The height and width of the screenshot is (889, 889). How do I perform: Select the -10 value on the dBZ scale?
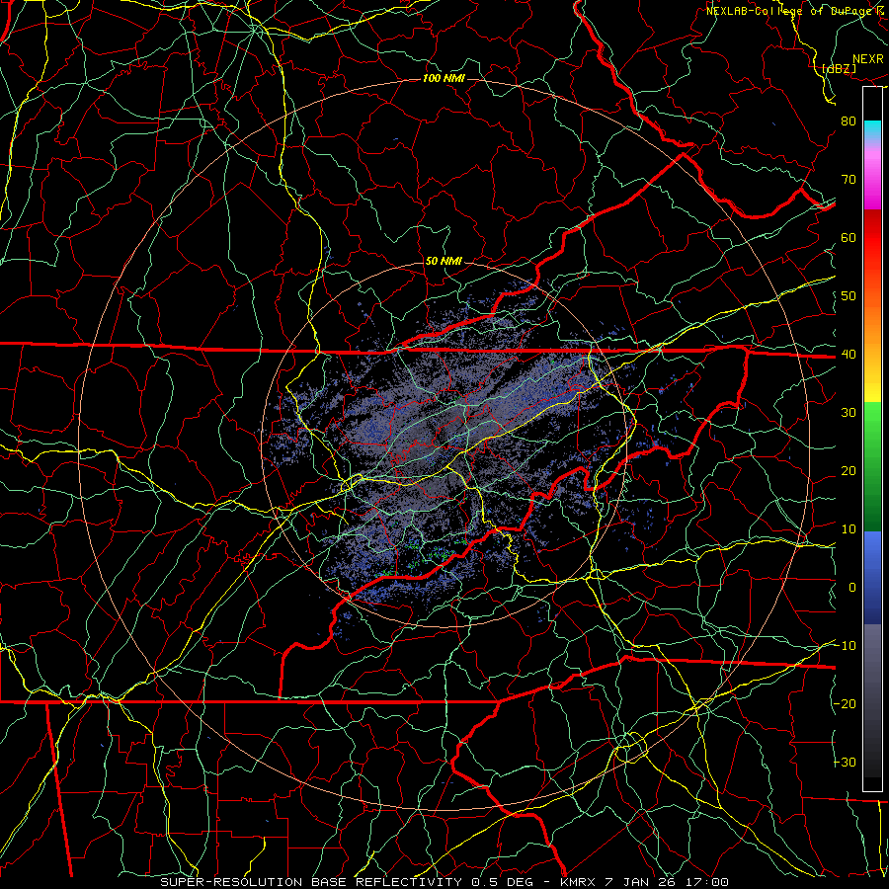(845, 646)
